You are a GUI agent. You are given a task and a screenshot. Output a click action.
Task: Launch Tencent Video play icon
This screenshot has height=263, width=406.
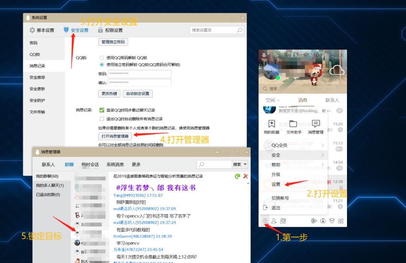tap(314, 221)
